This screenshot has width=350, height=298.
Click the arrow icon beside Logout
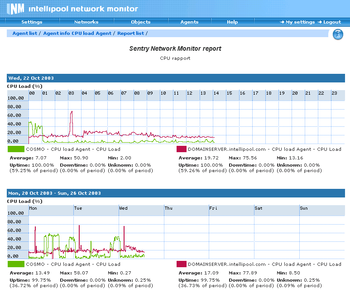(x=320, y=22)
